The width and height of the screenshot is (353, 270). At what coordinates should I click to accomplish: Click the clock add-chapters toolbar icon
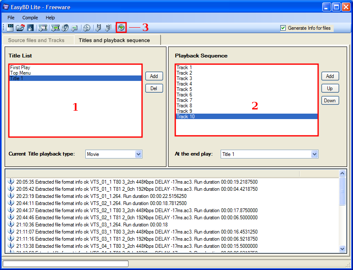(x=87, y=28)
